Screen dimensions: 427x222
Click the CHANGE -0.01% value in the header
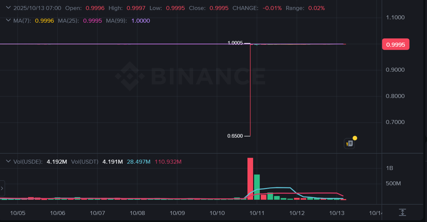(272, 8)
